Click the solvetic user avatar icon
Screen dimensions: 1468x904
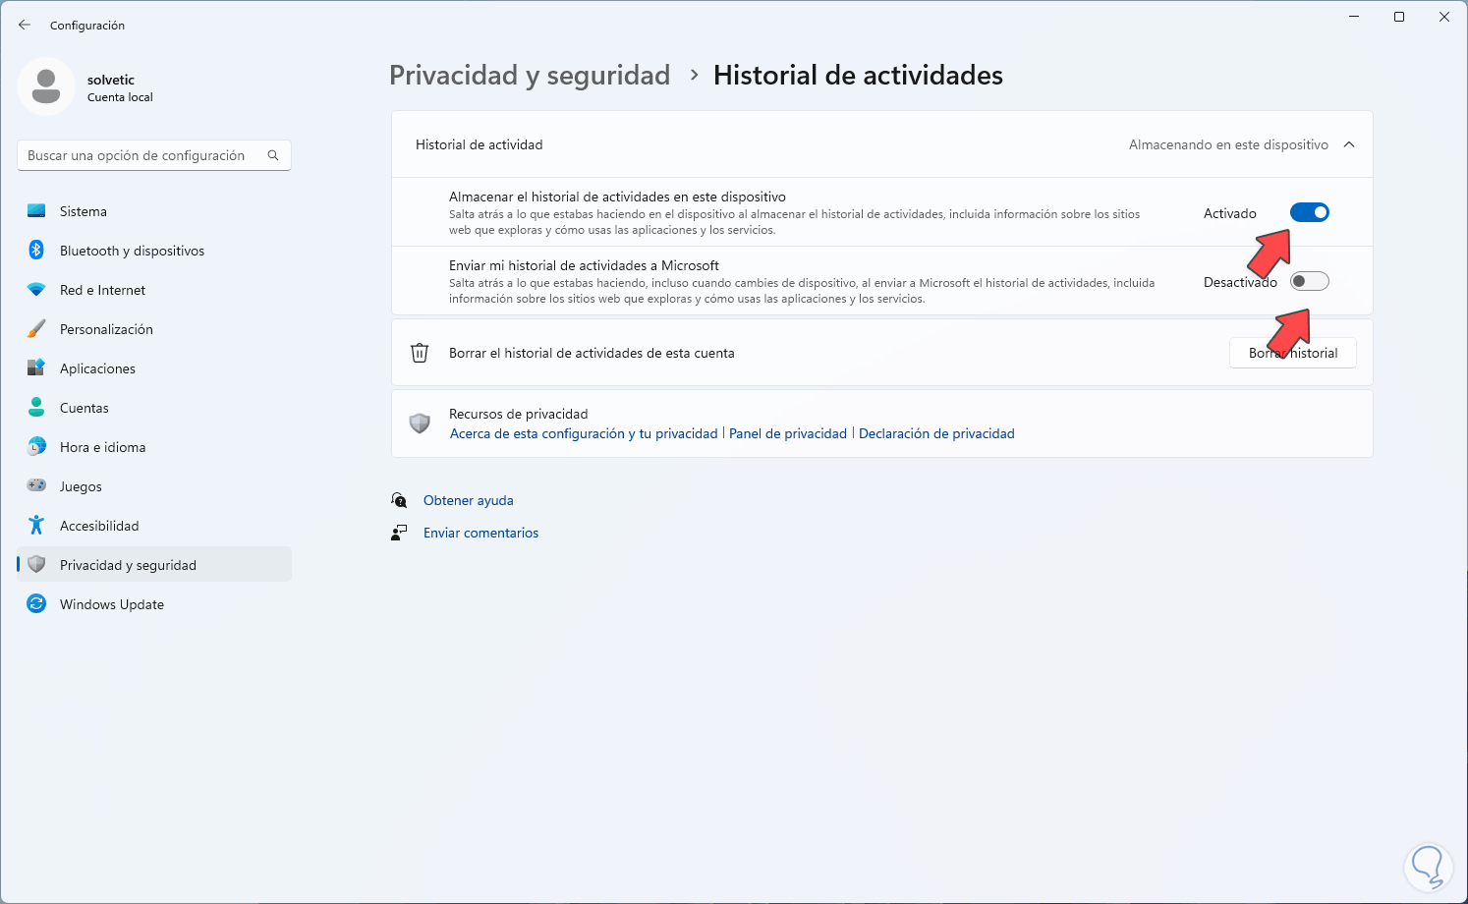click(x=46, y=86)
